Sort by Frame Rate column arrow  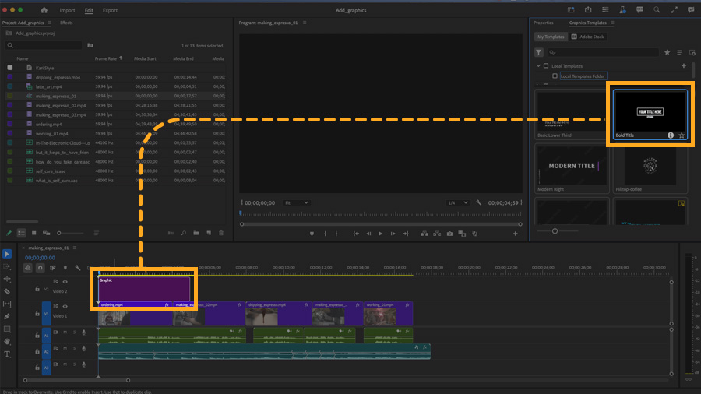[122, 58]
